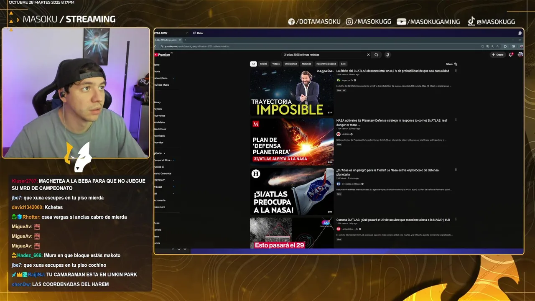Open Cometa 3I/ATLAS 29 de octubre title
The height and width of the screenshot is (301, 535).
coord(393,220)
